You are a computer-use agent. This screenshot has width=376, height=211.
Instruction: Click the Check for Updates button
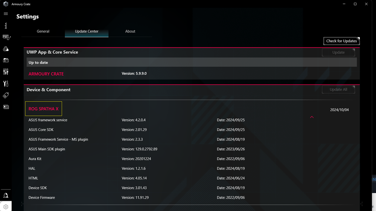coord(341,41)
